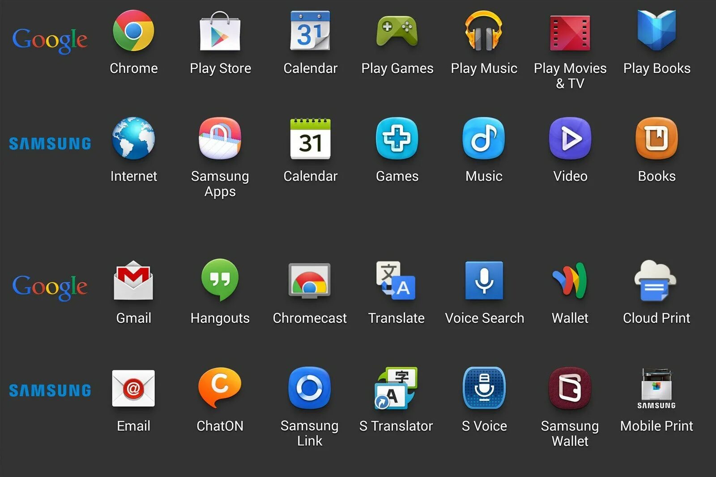Launch Samsung Internet globe icon
The height and width of the screenshot is (477, 716).
point(133,138)
